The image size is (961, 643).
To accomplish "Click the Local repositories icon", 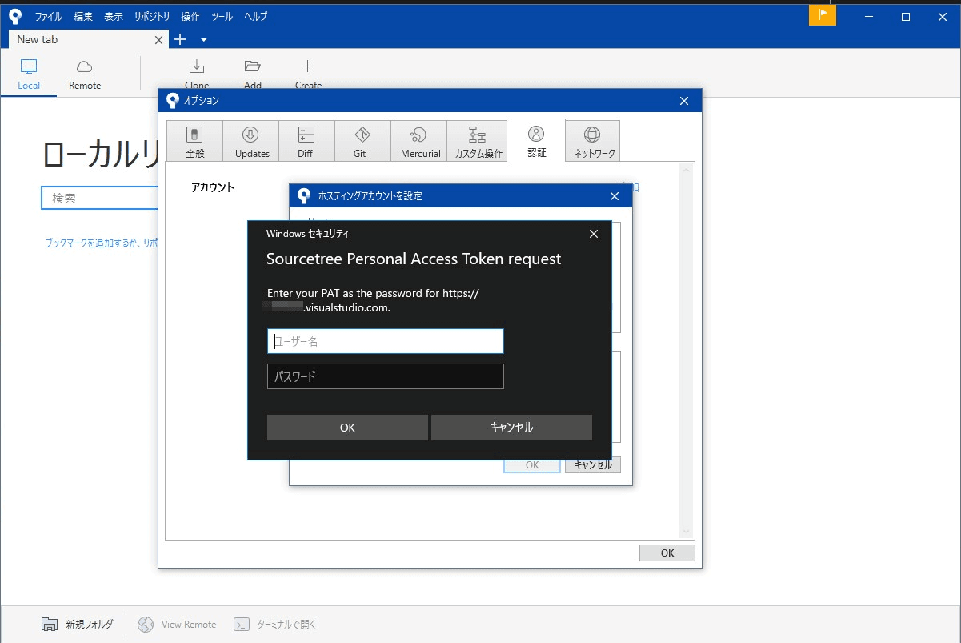I will coord(29,67).
